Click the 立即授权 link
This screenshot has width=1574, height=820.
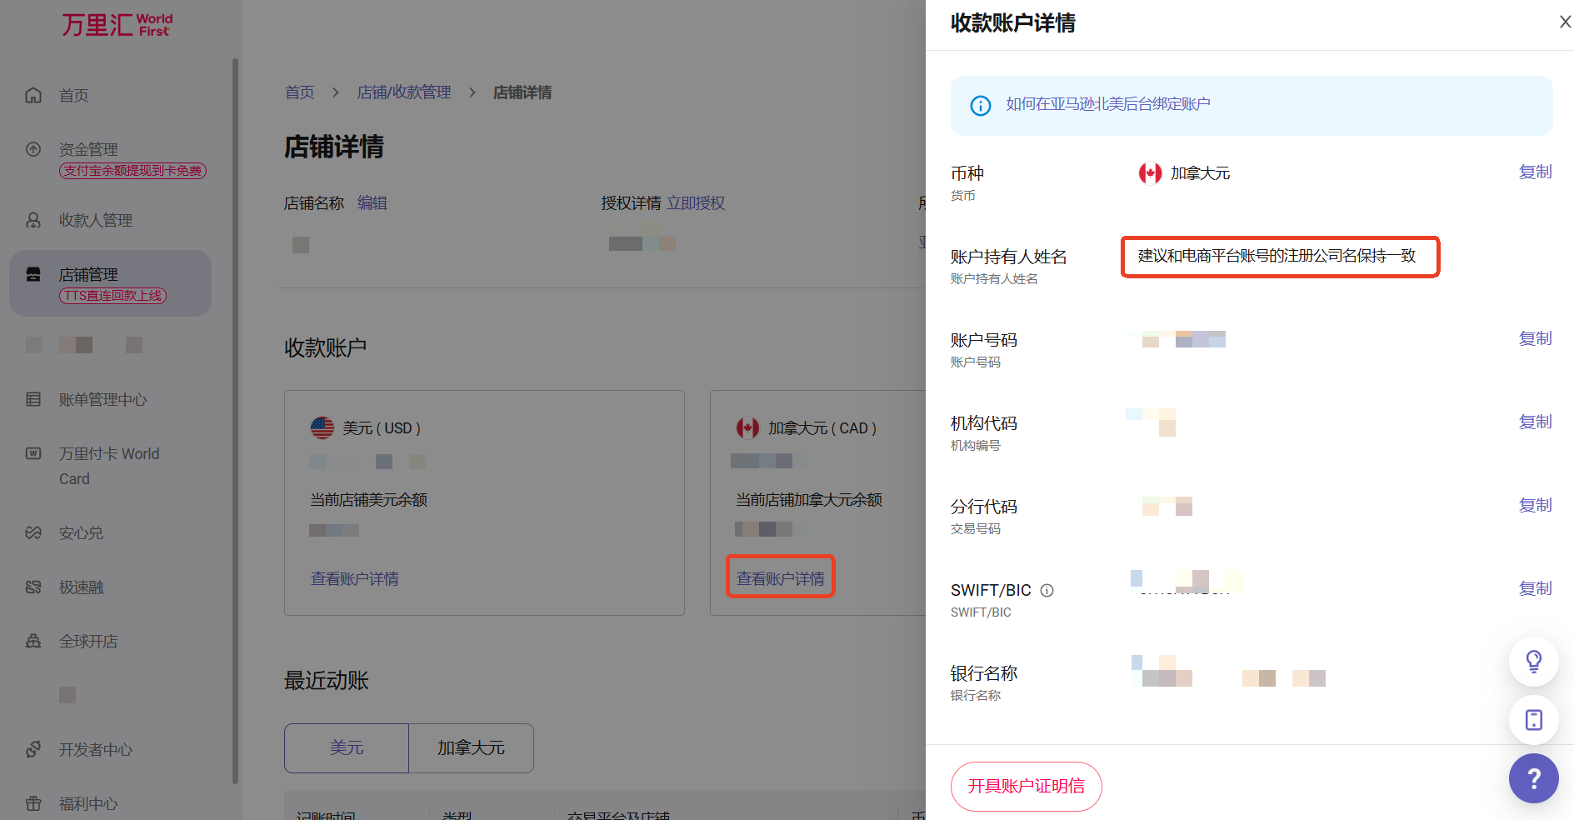696,202
